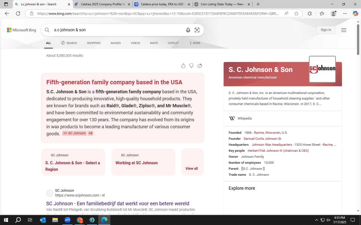Open the notification center icon
The image size is (361, 225).
coord(353,220)
